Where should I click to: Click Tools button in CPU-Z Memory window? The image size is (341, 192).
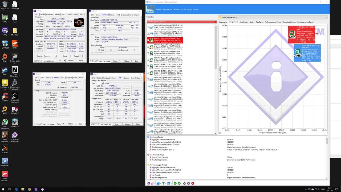point(59,124)
